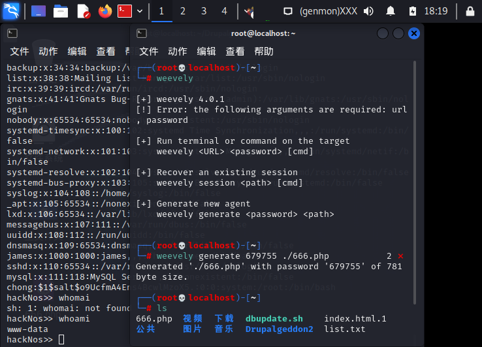Click the 'weevely generate <password> <path>' line
Image resolution: width=482 pixels, height=347 pixels.
point(246,214)
